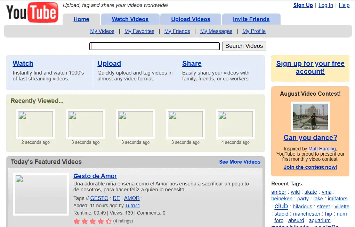Focus the video search field
Viewport: 355px width, 227px height.
(154, 46)
